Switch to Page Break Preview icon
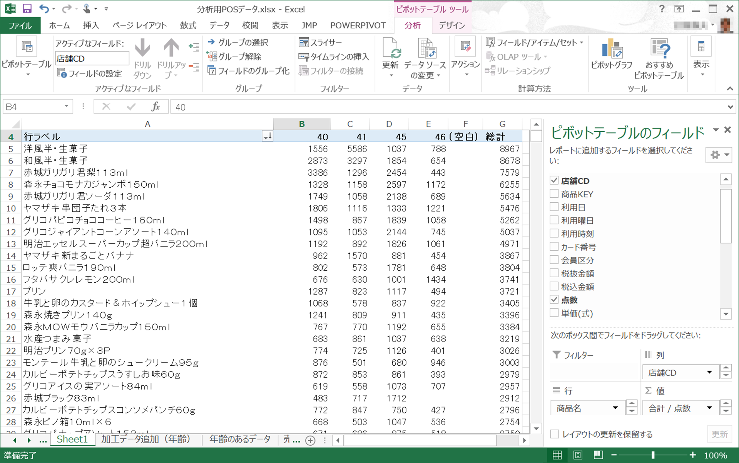The width and height of the screenshot is (739, 463). [598, 455]
